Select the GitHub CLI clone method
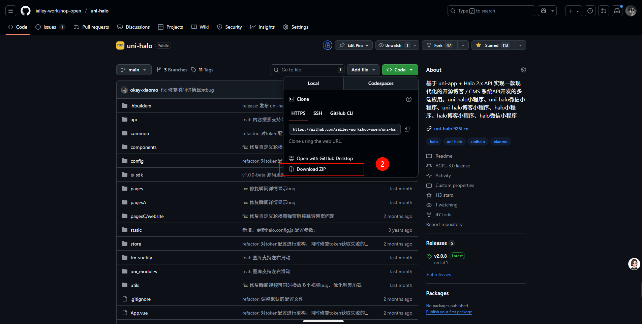 342,114
